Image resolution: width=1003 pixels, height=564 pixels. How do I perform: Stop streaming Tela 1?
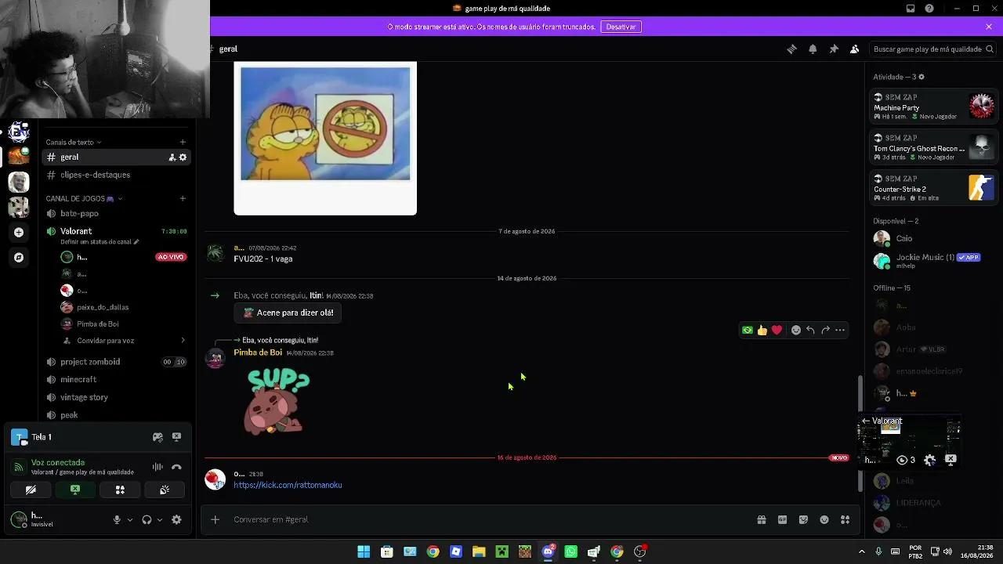pos(176,437)
